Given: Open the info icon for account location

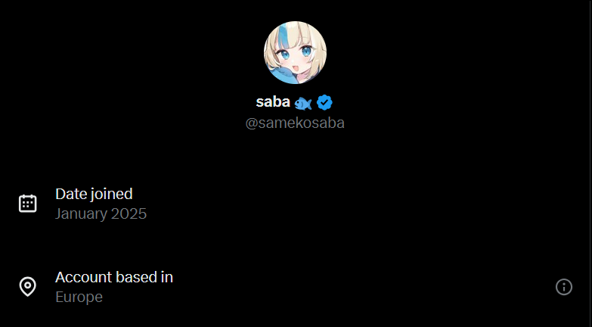Looking at the screenshot, I should (x=564, y=287).
